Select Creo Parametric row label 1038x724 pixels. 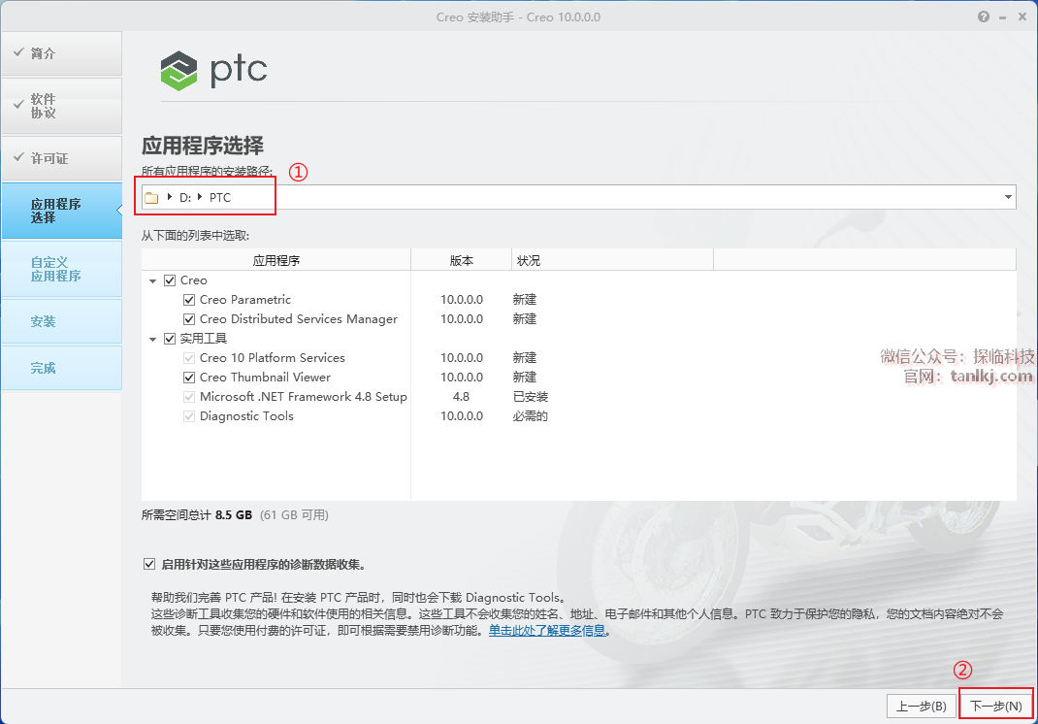pos(244,300)
